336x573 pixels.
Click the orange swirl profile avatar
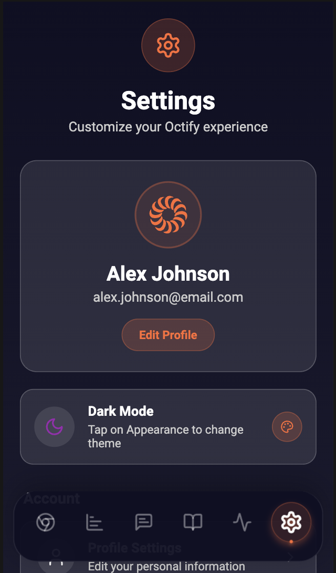point(168,215)
